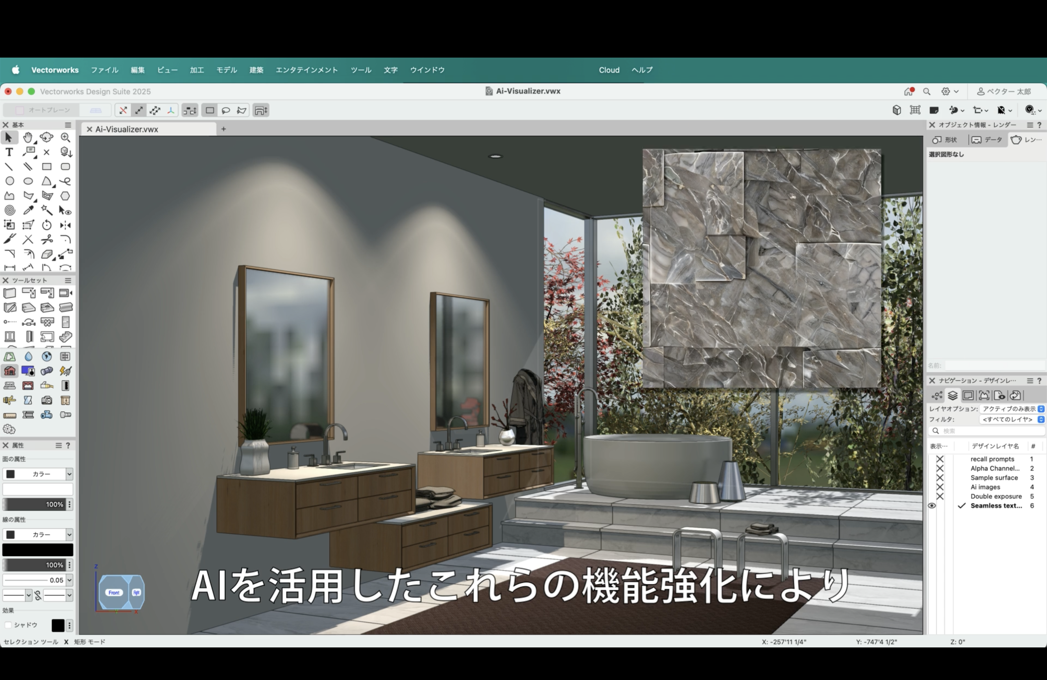Expand the Vectorworks workspace dropdown at right
Viewport: 1047px width, 680px height.
[x=1040, y=111]
